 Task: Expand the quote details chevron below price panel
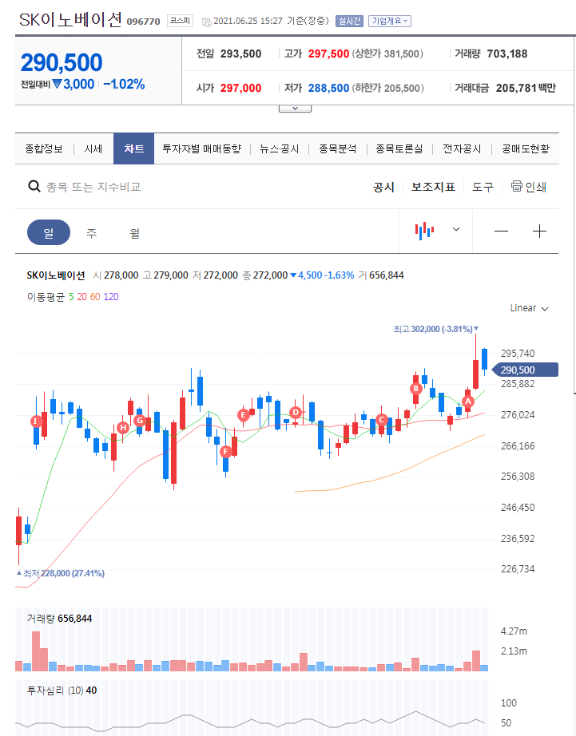pyautogui.click(x=295, y=109)
